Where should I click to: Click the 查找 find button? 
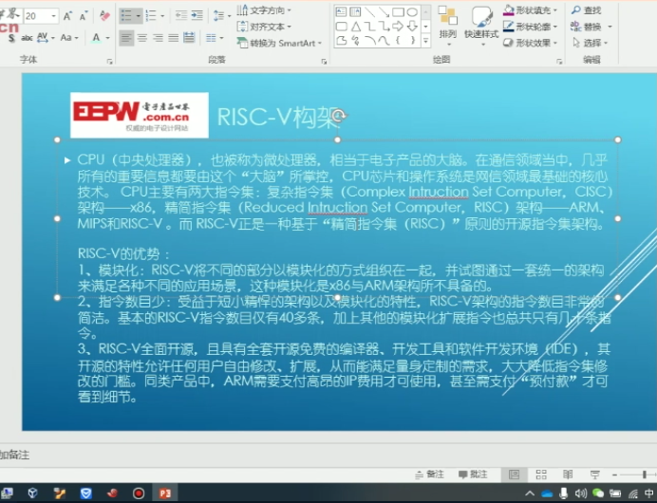pyautogui.click(x=587, y=10)
